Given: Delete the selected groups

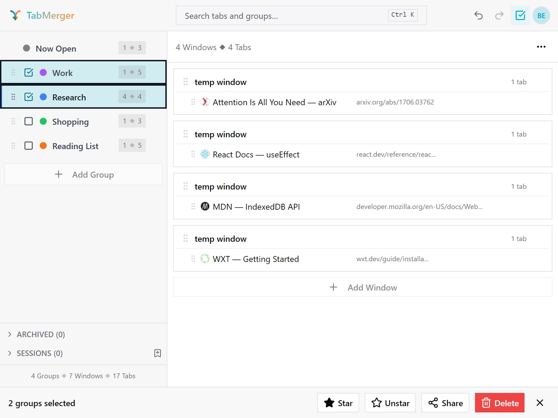Looking at the screenshot, I should [x=500, y=403].
